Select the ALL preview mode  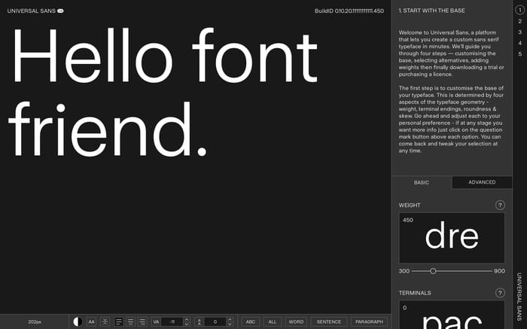[x=273, y=321]
